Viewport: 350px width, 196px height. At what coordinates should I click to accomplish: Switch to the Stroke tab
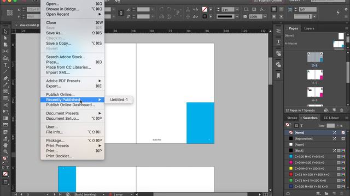[x=292, y=118]
